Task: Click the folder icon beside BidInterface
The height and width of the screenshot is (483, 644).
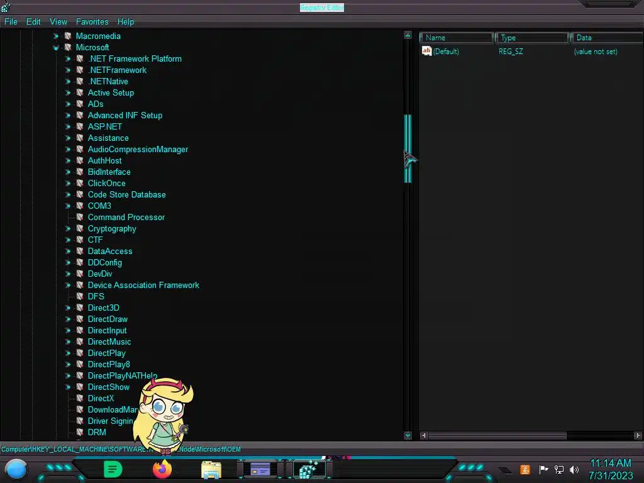Action: click(x=80, y=172)
